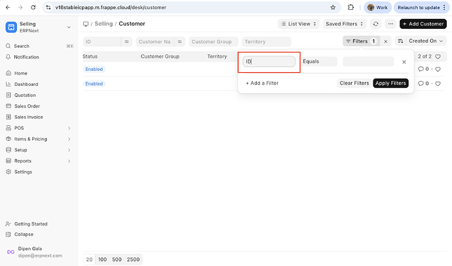Remove the ID filter row
Image resolution: width=452 pixels, height=266 pixels.
[404, 62]
